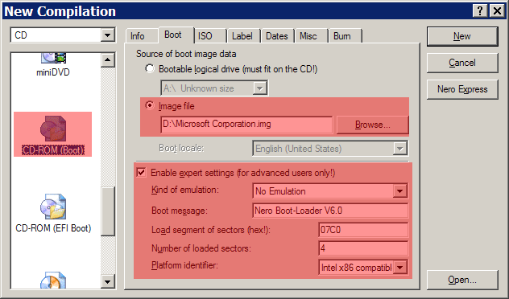Click the Boot message text field
The image size is (509, 299).
tap(330, 211)
